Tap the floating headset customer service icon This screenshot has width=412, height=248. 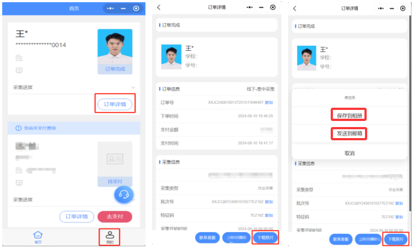[x=124, y=194]
